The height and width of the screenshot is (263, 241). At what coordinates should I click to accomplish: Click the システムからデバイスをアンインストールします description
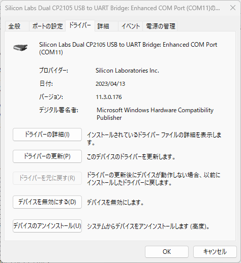point(148,226)
